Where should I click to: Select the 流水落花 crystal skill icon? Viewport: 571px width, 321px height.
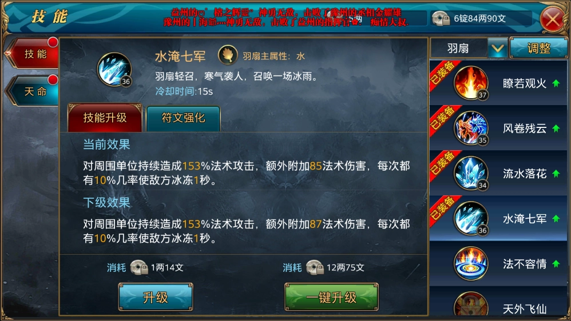pyautogui.click(x=470, y=173)
